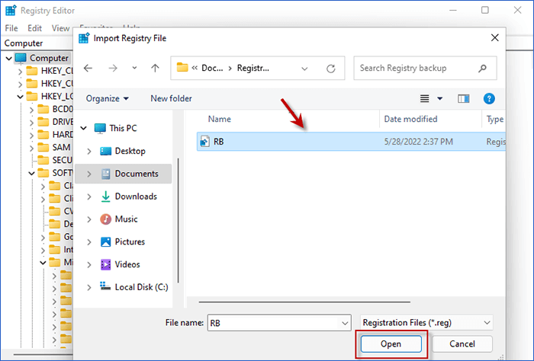Expand the Documents folder
This screenshot has width=534, height=361.
[89, 174]
